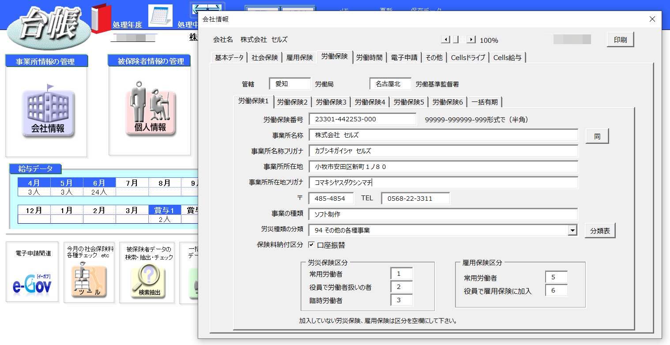Click the 印刷 button
670x345 pixels.
620,39
